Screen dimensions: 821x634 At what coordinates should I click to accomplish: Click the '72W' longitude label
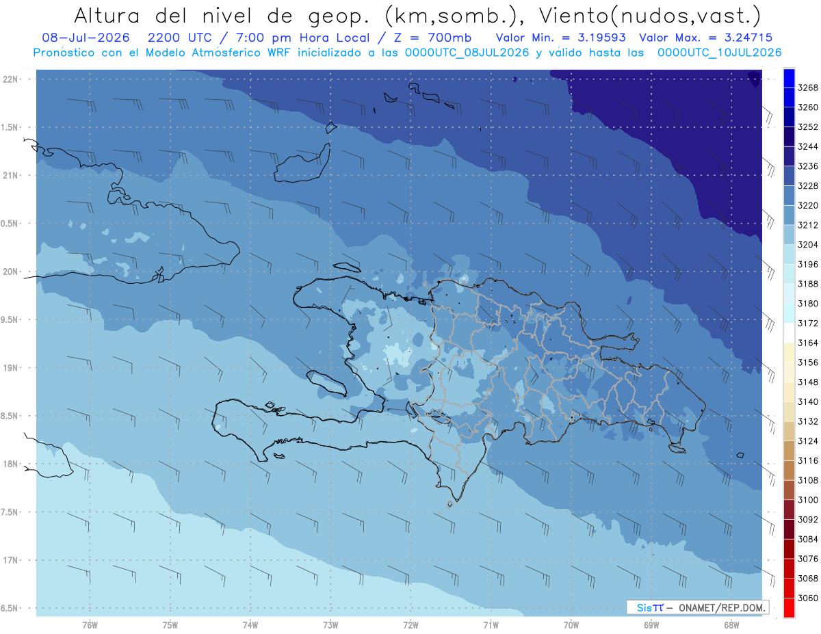(x=410, y=625)
